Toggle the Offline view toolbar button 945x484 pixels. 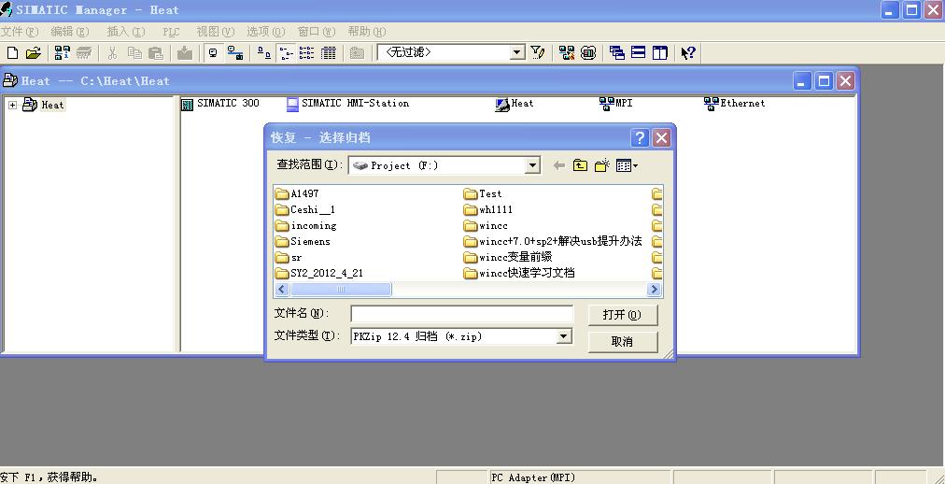pos(213,53)
